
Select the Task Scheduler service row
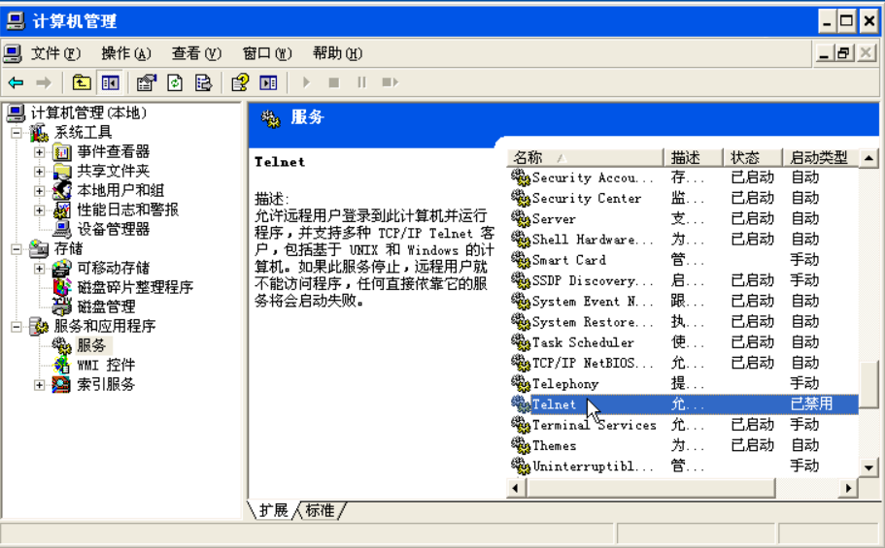683,342
